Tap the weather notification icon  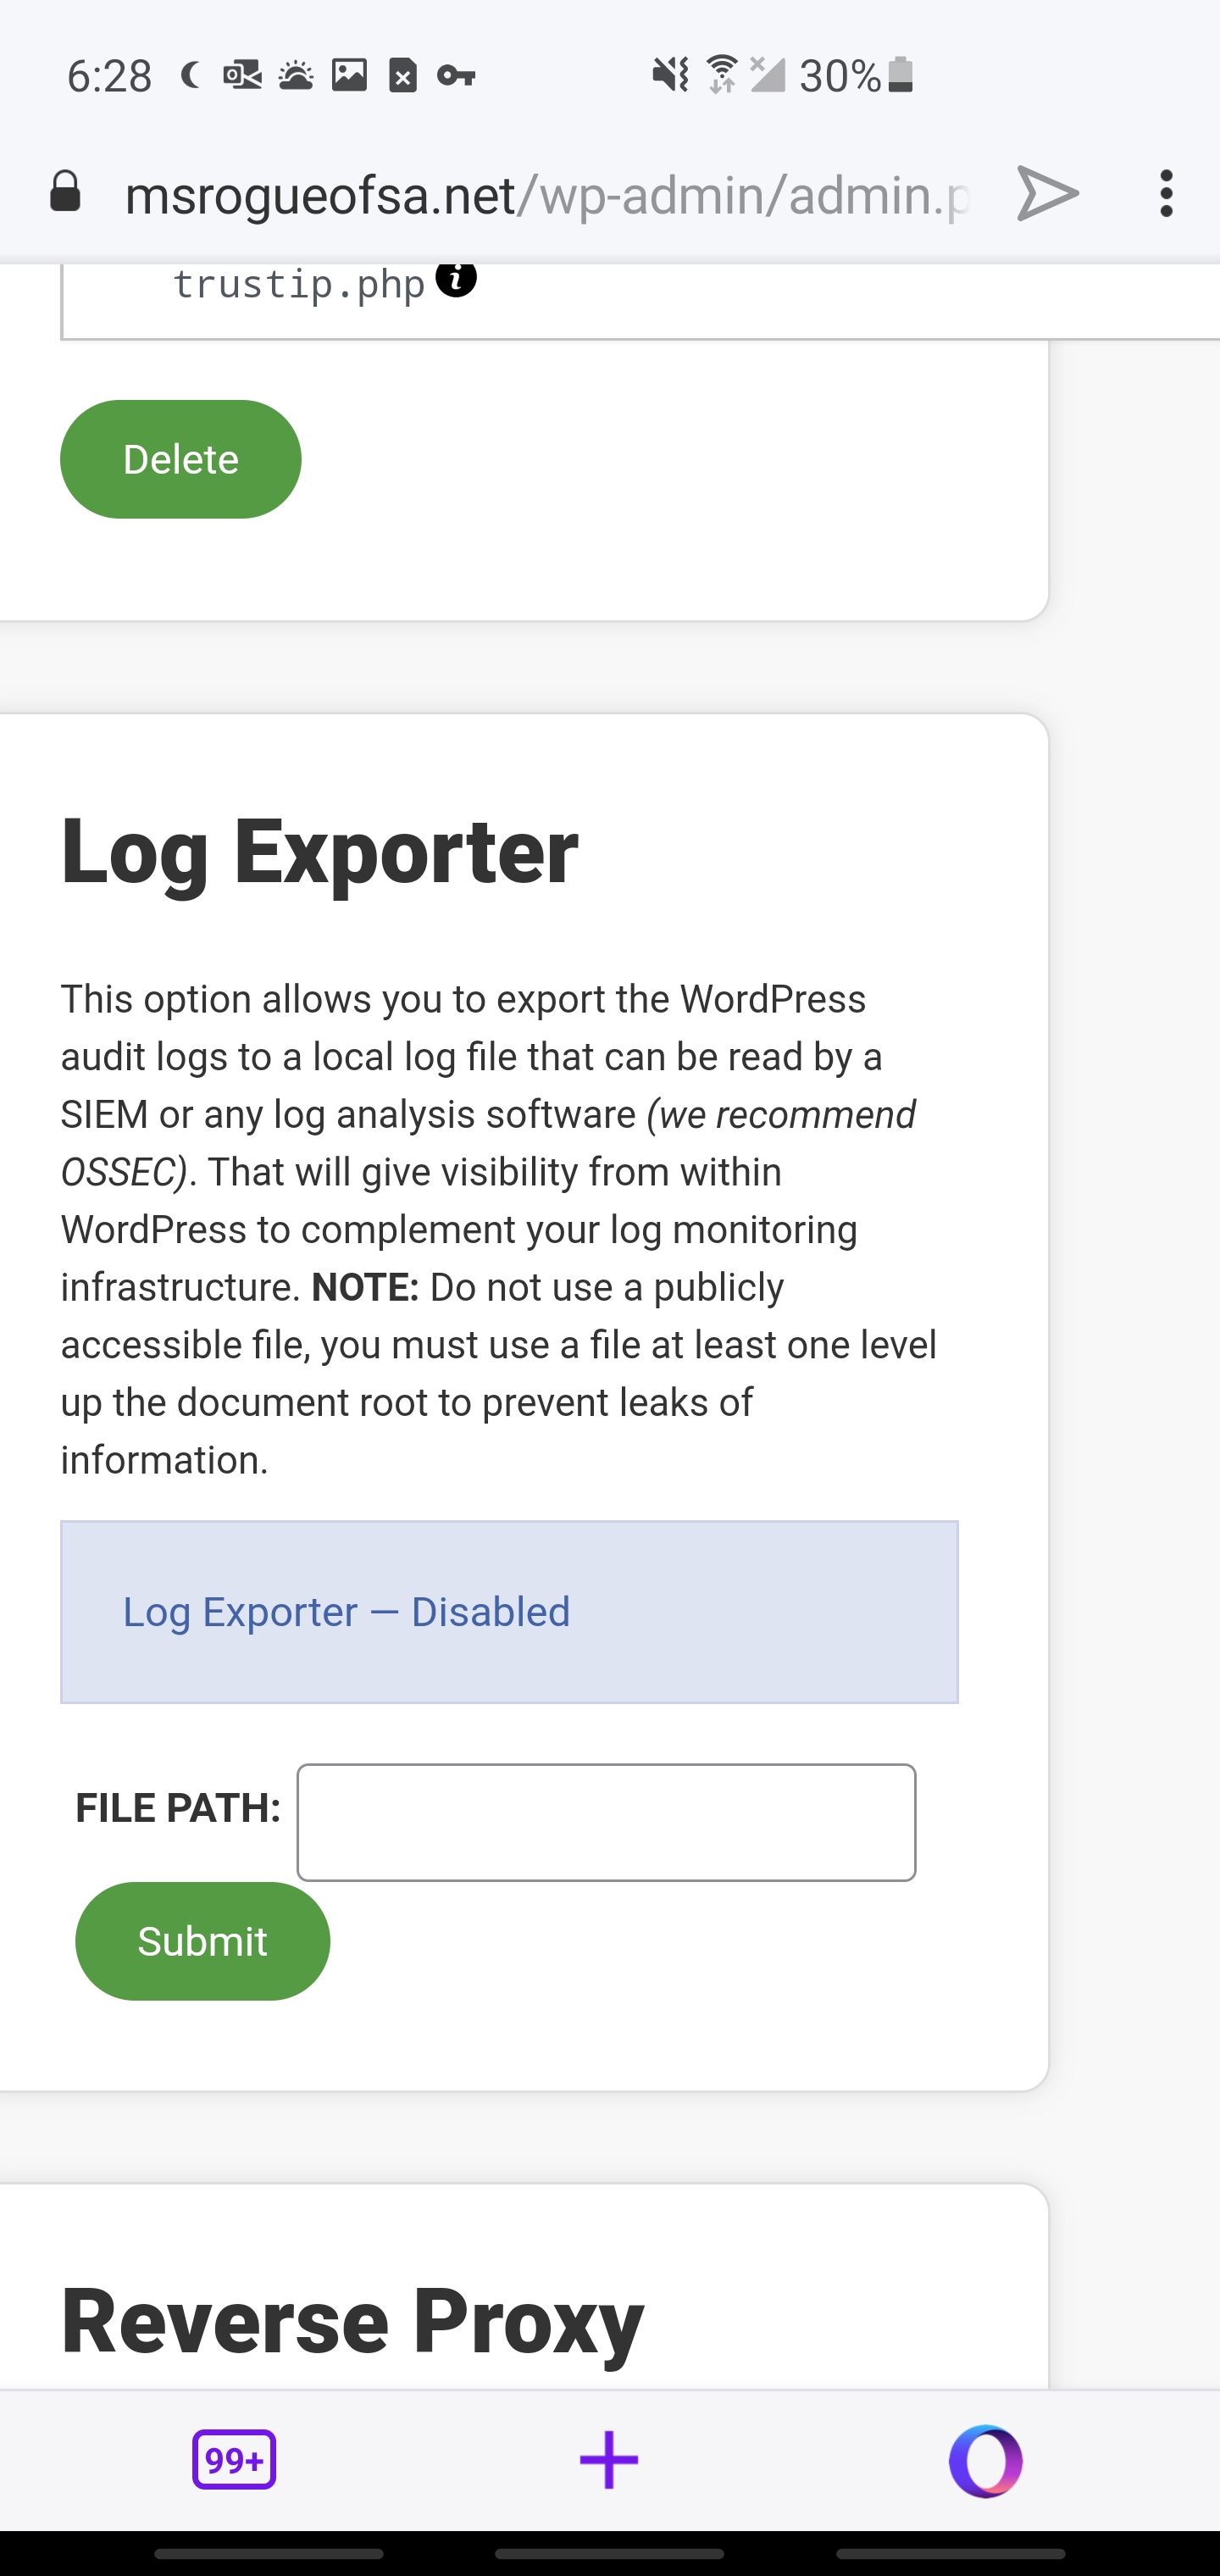click(296, 75)
